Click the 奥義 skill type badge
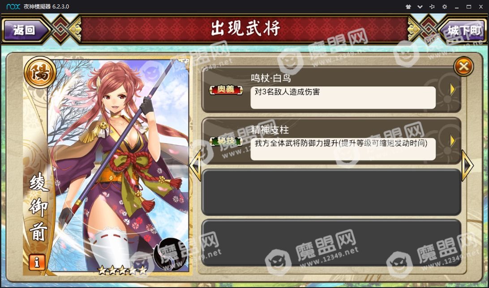The width and height of the screenshot is (489, 288). point(226,90)
